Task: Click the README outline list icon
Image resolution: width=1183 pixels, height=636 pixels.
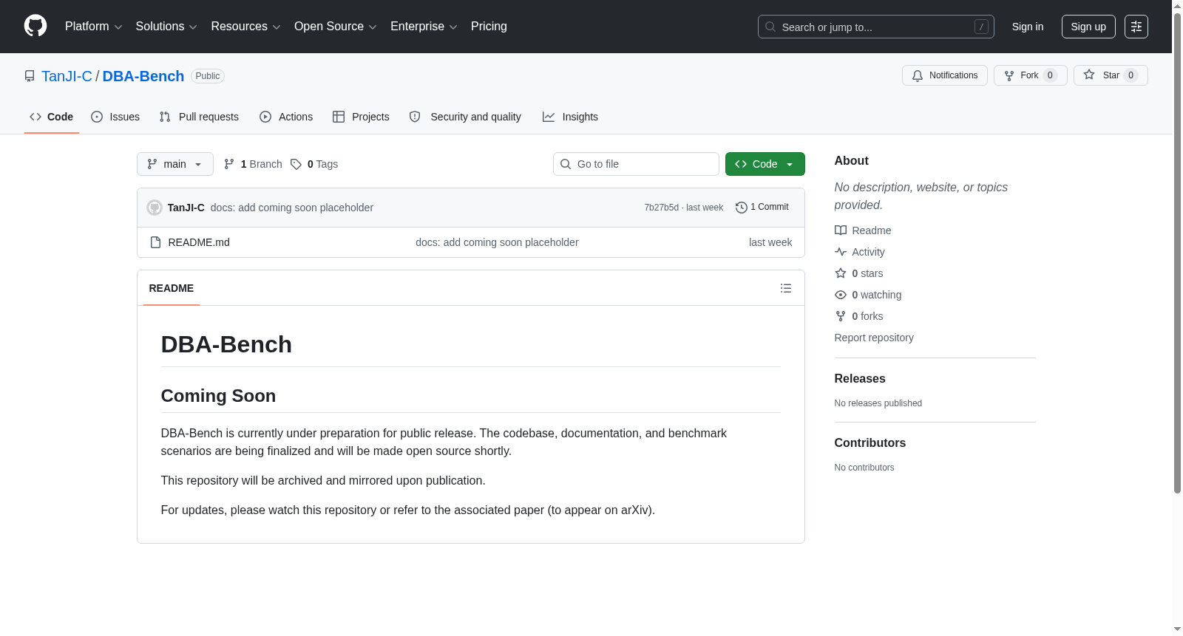Action: [x=786, y=288]
